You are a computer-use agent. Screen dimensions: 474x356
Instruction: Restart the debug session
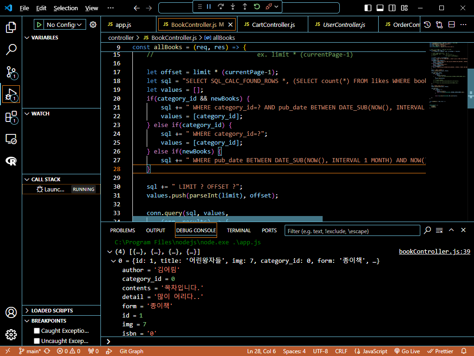257,6
